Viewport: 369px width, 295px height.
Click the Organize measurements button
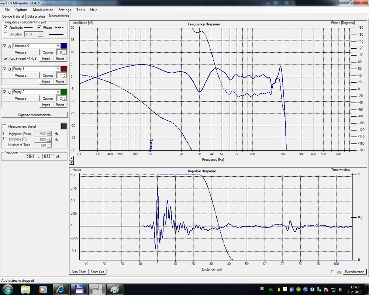(34, 115)
